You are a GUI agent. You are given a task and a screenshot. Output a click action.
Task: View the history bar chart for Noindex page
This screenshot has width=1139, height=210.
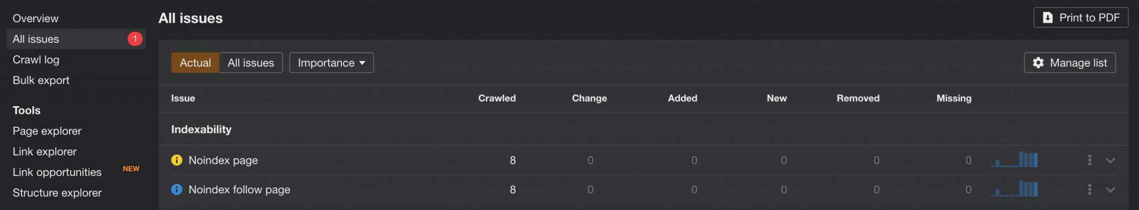[x=1014, y=159]
